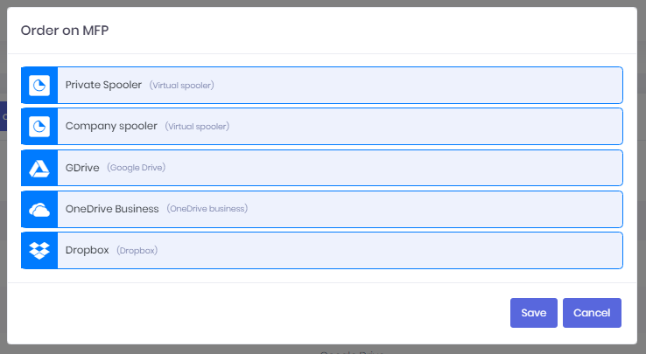
Task: Click the Company spooler pie-chart icon
Action: [39, 127]
